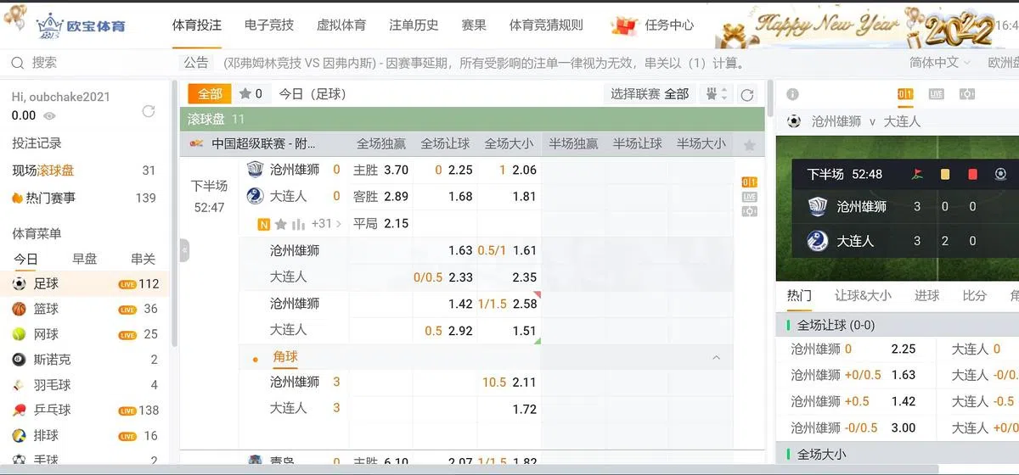Screen dimensions: 1019x475
Task: Open 热门赛事 with 139 matches
Action: coord(83,198)
